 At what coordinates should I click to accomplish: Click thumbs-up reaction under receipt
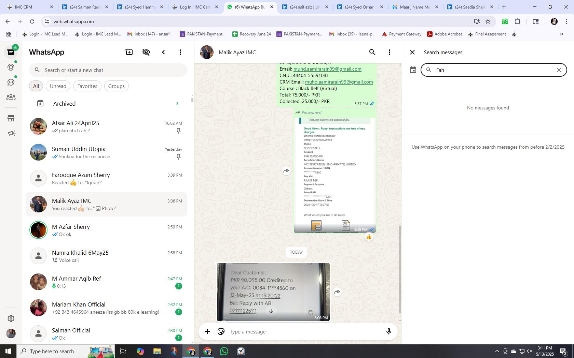pyautogui.click(x=369, y=237)
